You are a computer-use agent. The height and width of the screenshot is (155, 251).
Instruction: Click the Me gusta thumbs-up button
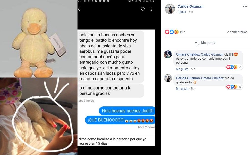(205, 43)
